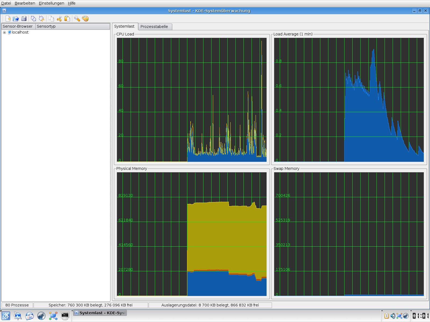Click the Load Average graph

tap(349, 100)
